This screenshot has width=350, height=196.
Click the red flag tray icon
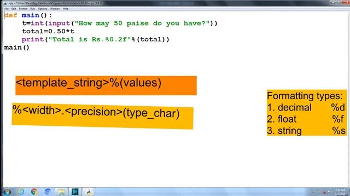[x=324, y=192]
